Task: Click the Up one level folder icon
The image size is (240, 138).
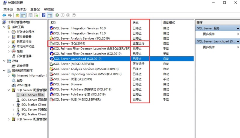Action: pyautogui.click(x=17, y=15)
